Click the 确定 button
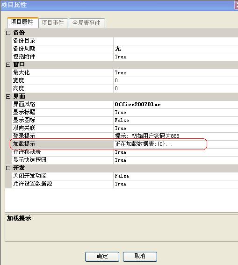 point(102,257)
